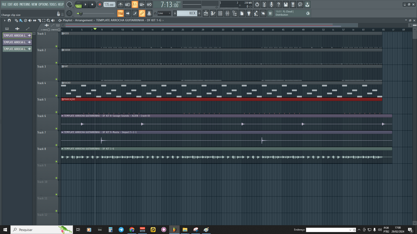417x234 pixels.
Task: Select the Zoom magnifier tool
Action: [48, 20]
